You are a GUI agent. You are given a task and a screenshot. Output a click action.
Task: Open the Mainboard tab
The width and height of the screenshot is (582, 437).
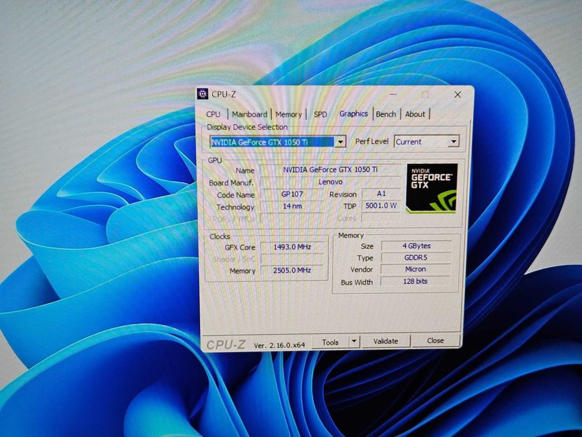(x=250, y=114)
